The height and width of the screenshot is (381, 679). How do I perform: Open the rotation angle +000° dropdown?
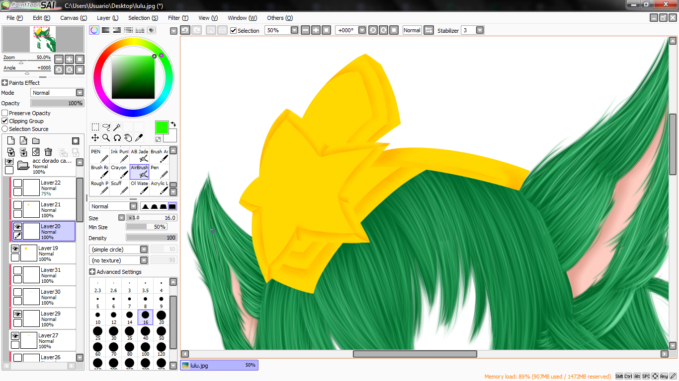(362, 30)
